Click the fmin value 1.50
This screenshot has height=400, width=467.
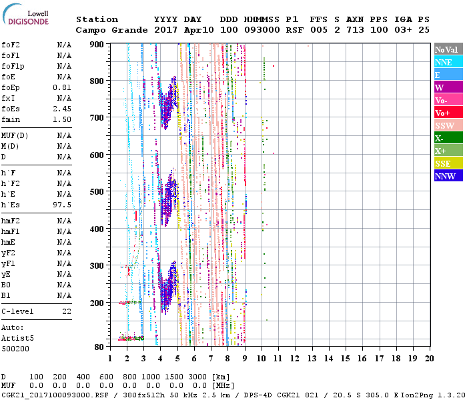[x=62, y=119]
